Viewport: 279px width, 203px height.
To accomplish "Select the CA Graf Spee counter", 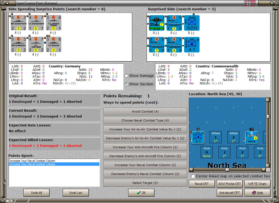I will coord(36,45).
